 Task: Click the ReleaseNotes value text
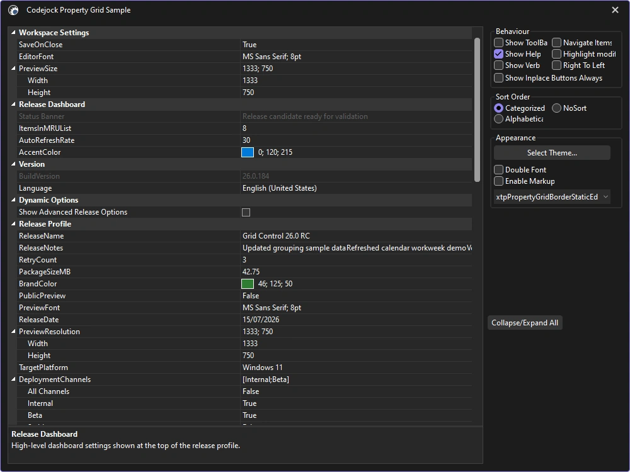click(357, 248)
